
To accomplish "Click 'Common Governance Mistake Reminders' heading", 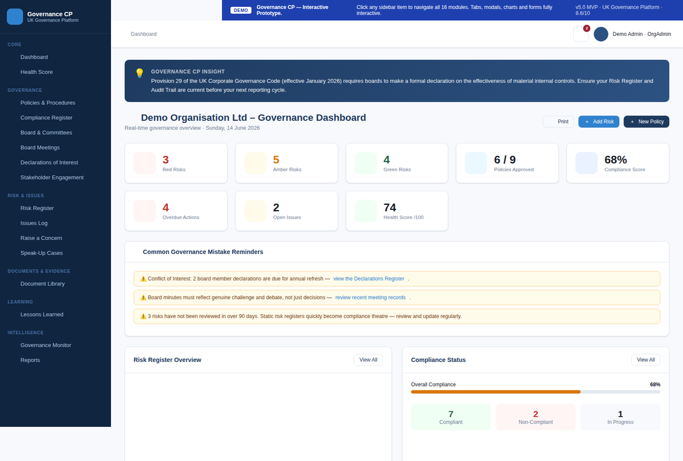I will [x=203, y=252].
